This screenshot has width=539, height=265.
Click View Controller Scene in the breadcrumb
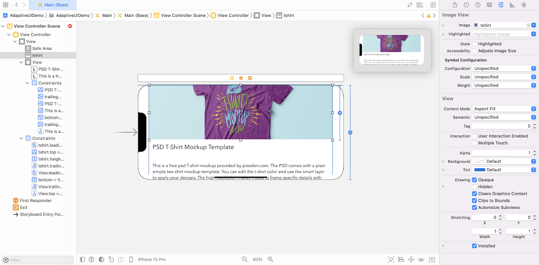[183, 15]
